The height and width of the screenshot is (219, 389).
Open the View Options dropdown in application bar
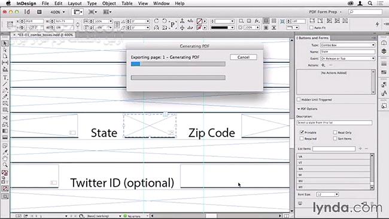[x=77, y=12]
